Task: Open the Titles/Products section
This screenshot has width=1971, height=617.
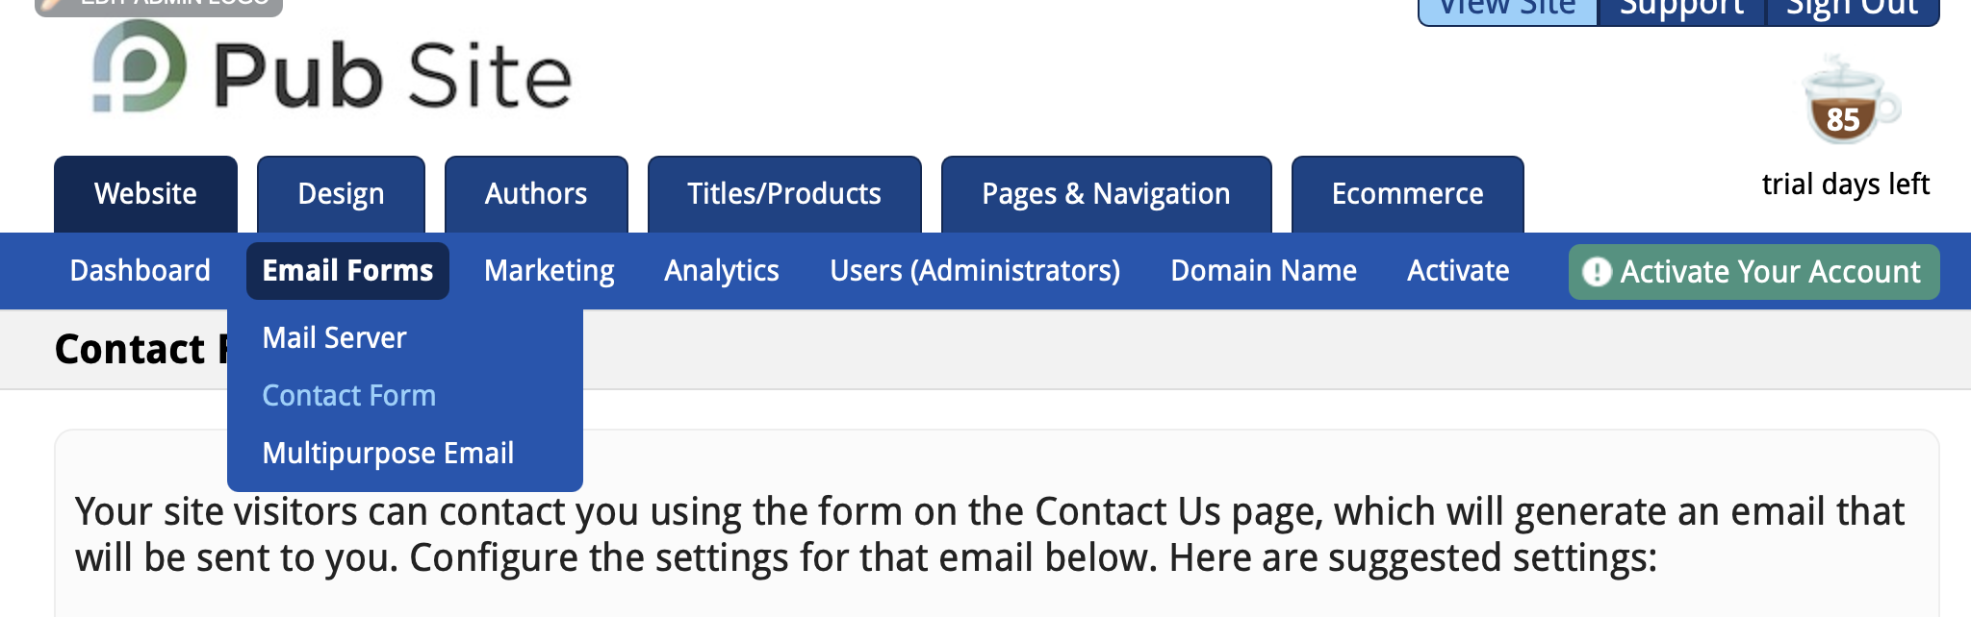Action: (783, 193)
